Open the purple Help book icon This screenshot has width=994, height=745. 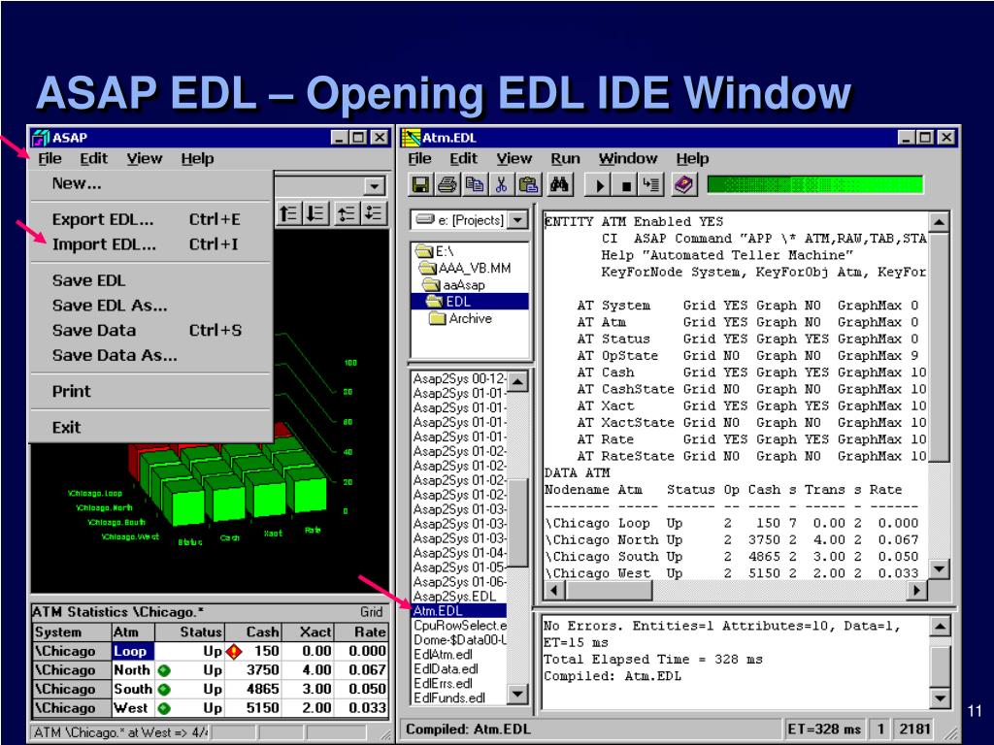click(x=683, y=185)
